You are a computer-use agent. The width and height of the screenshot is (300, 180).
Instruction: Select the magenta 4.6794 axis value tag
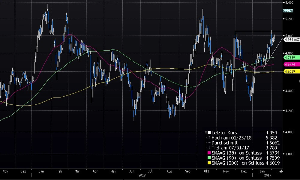click(289, 64)
